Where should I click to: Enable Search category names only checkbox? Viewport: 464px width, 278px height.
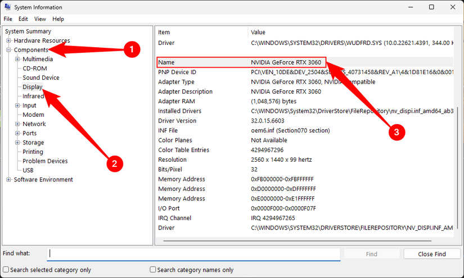(153, 270)
